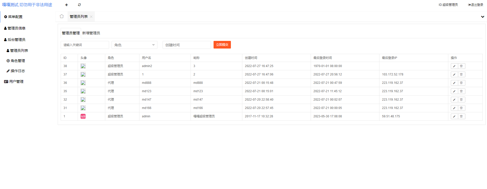Edit the admin user with ID 1
This screenshot has width=487, height=189.
point(454,117)
